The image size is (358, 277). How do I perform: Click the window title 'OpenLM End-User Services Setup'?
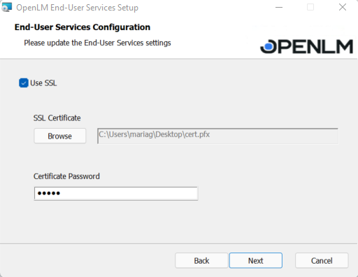pos(77,8)
